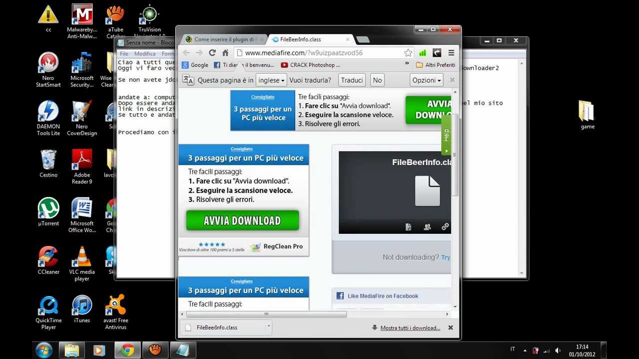Select the 'cc' warning desktop icon
639x359 pixels.
pos(48,18)
